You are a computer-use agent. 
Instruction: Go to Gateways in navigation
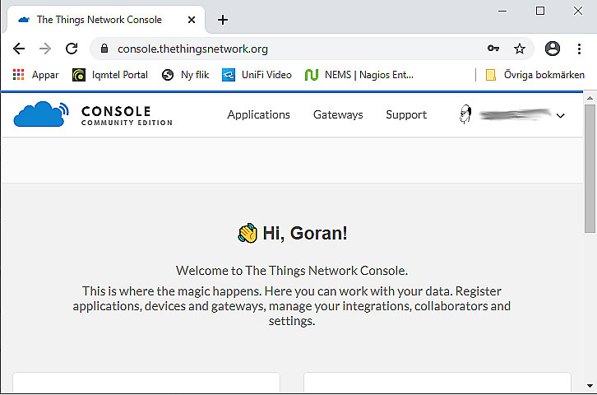[338, 115]
